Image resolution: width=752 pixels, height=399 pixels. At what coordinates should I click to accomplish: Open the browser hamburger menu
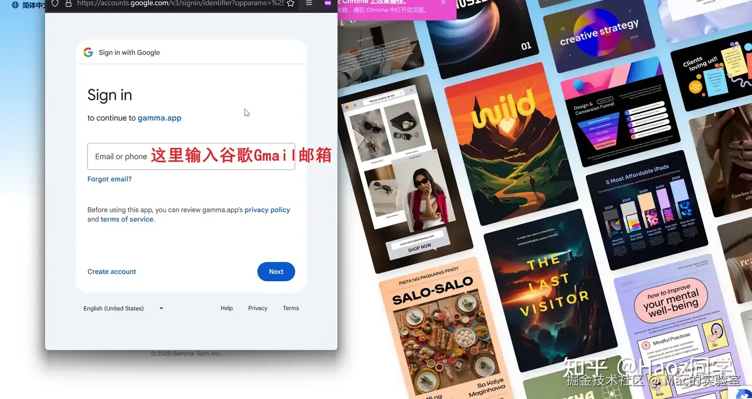click(x=309, y=3)
